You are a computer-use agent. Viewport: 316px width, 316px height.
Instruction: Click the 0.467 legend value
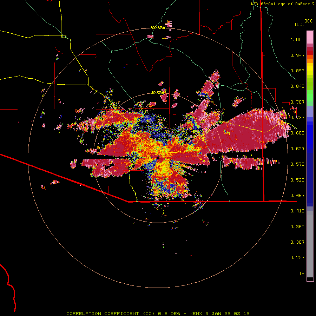(297, 196)
